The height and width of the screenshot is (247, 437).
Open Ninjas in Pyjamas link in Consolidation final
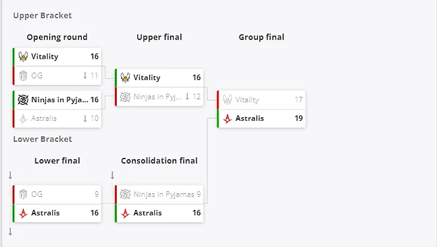164,194
